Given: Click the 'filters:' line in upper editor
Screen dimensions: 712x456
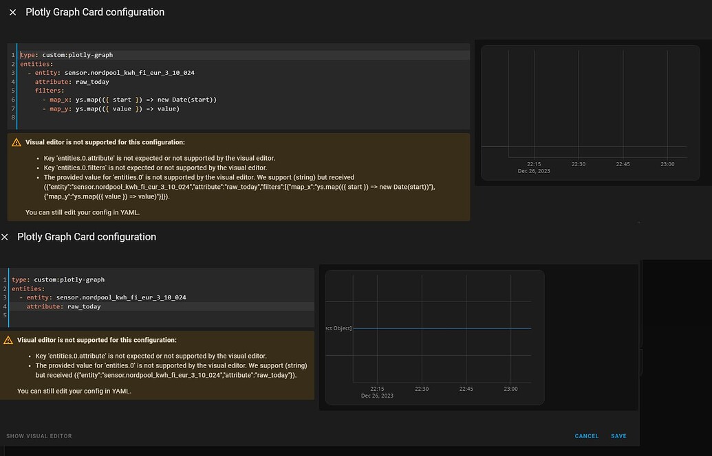Looking at the screenshot, I should tap(50, 91).
